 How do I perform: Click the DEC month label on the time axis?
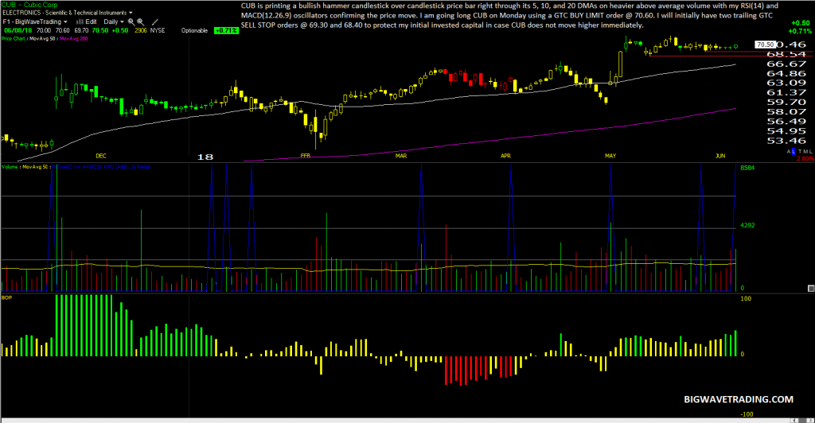(x=101, y=156)
